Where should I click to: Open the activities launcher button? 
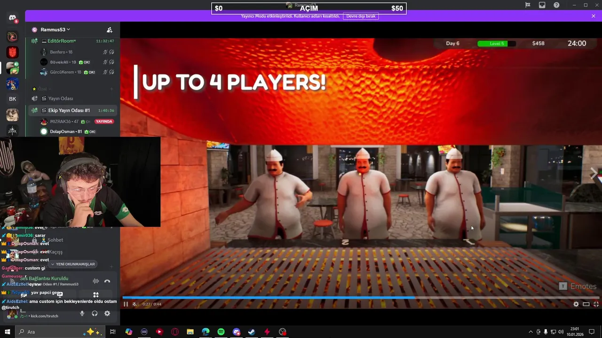point(96,295)
